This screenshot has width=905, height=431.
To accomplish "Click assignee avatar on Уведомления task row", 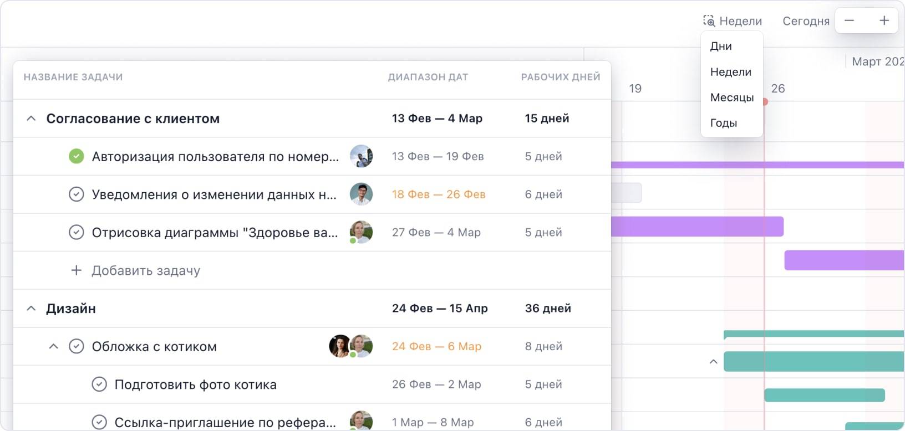I will pos(361,194).
